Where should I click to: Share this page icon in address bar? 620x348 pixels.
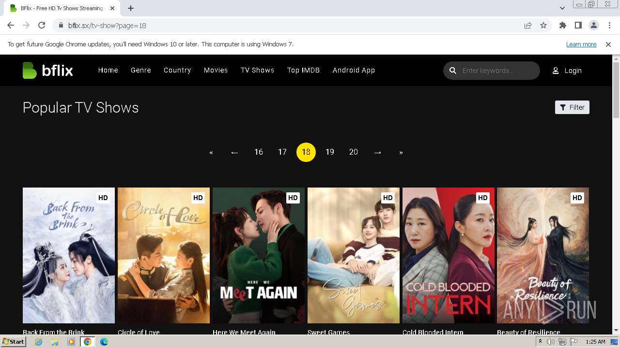[528, 25]
